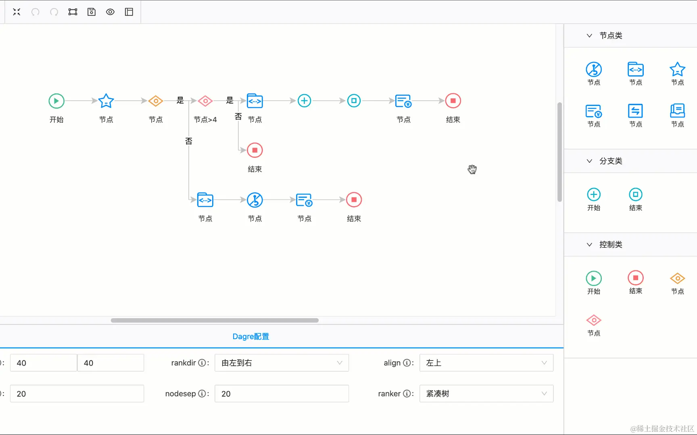Screen dimensions: 697x435
Task: Pick the plus circle 开始 in 分支类
Action: 594,195
